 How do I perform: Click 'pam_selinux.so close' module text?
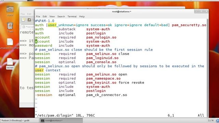pyautogui.click(x=107, y=54)
